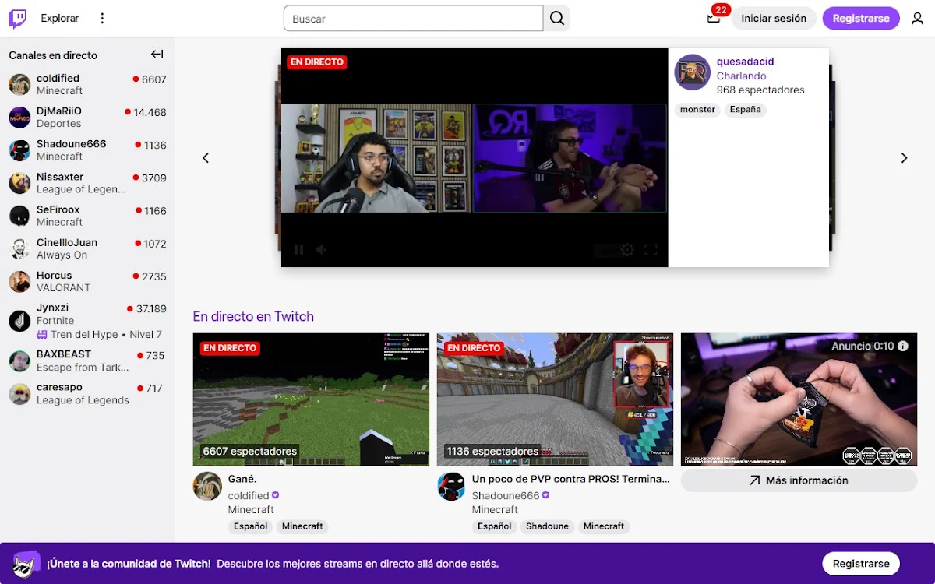Click Shadoune666 avatar under stream card
Image resolution: width=935 pixels, height=584 pixels.
451,486
